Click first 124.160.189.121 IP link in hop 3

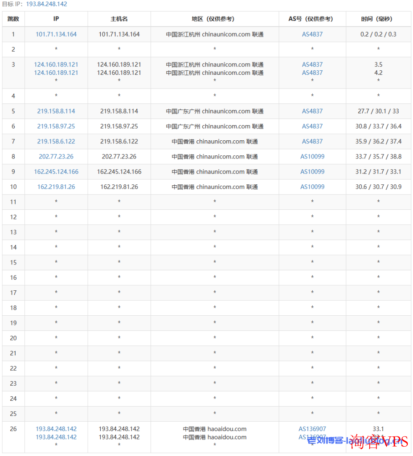pyautogui.click(x=56, y=65)
